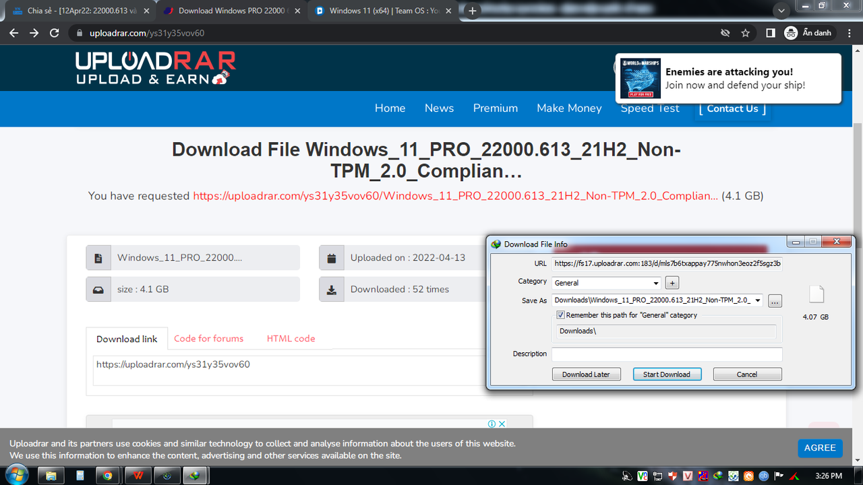Click the requested file URL link in red
The height and width of the screenshot is (485, 863).
456,196
